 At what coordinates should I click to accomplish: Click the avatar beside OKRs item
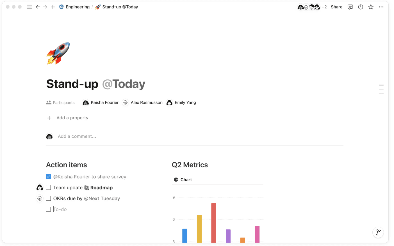point(40,199)
